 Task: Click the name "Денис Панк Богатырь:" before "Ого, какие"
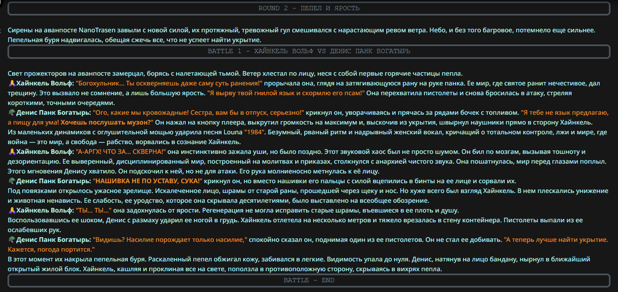[54, 113]
